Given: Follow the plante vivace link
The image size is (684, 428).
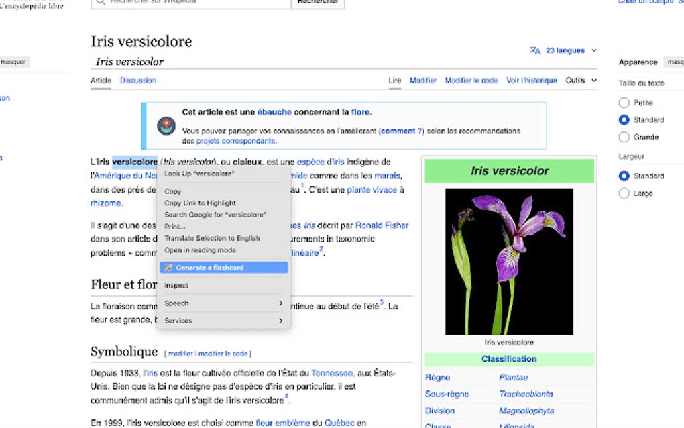Looking at the screenshot, I should pyautogui.click(x=372, y=190).
